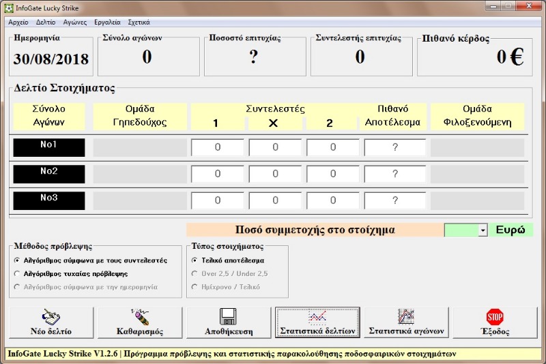Click the InfoGate app icon in title bar
546x364 pixels.
click(8, 8)
